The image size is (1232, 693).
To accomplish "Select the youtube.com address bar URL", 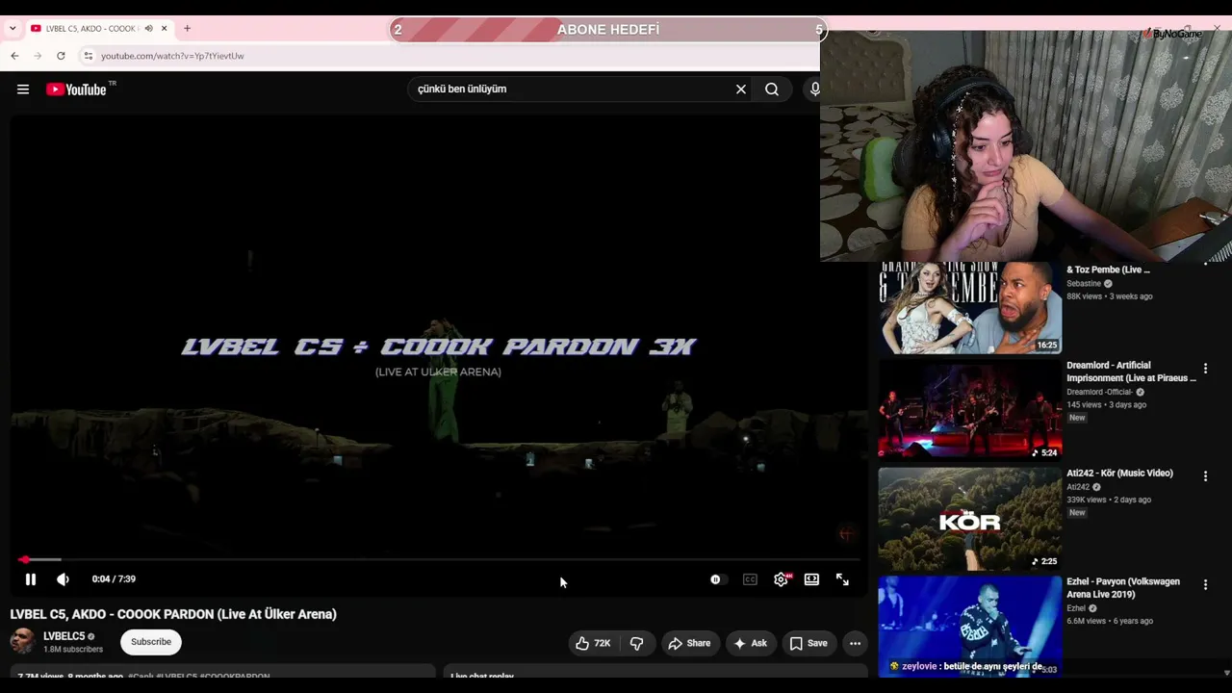I will pyautogui.click(x=172, y=56).
